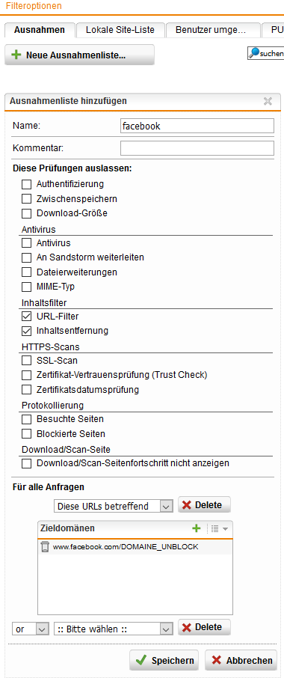Expand the Bitte wählen dropdown
The height and width of the screenshot is (678, 284).
click(114, 629)
